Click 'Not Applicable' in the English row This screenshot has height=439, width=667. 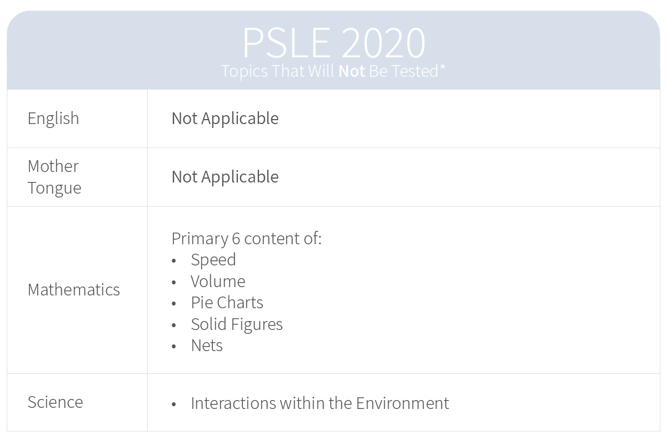[225, 119]
